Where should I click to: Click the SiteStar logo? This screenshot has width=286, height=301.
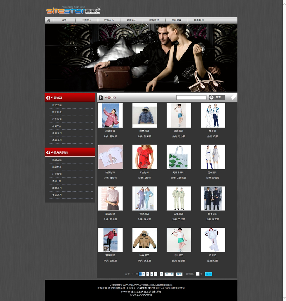tap(74, 10)
